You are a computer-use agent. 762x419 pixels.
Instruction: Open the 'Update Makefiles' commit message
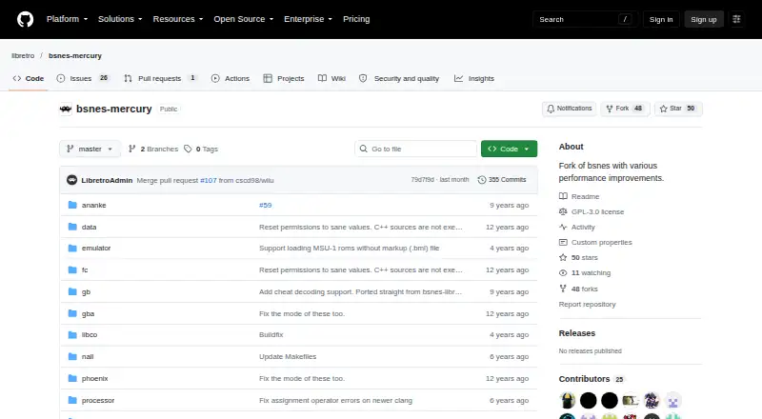coord(288,357)
